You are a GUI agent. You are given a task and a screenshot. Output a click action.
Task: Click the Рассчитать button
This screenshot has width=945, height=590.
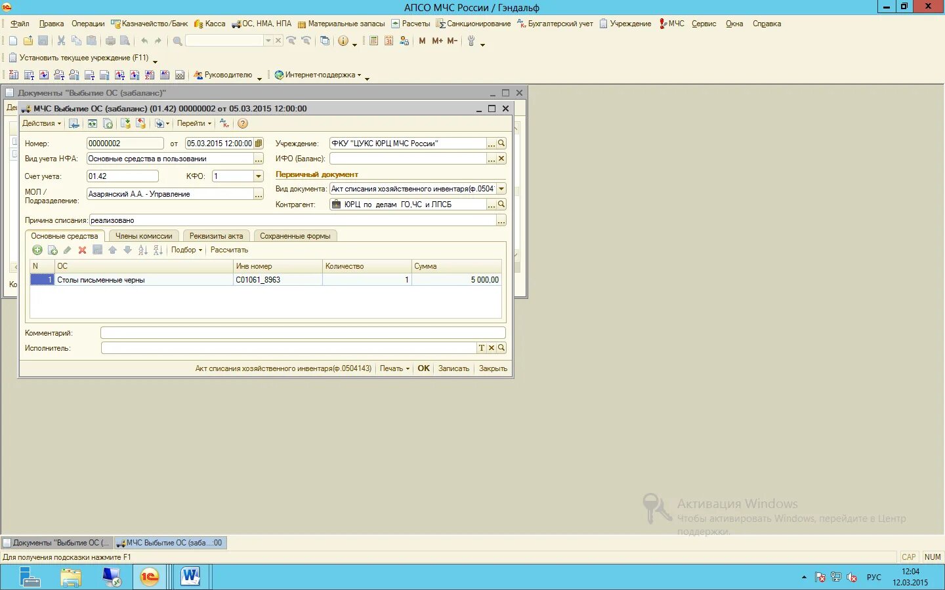[x=229, y=250]
